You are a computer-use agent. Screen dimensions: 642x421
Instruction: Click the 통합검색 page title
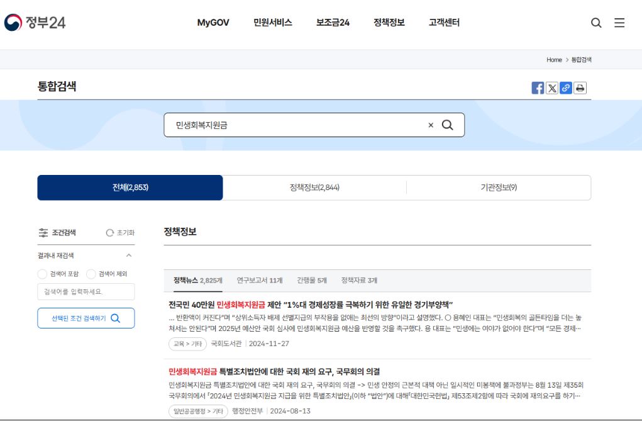click(x=57, y=86)
